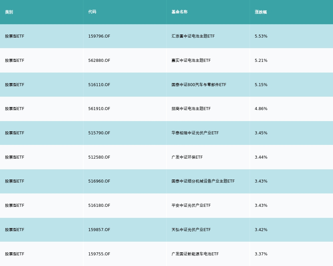
Task: Click 股票型ETF in the 516180.OF row
Action: point(15,205)
